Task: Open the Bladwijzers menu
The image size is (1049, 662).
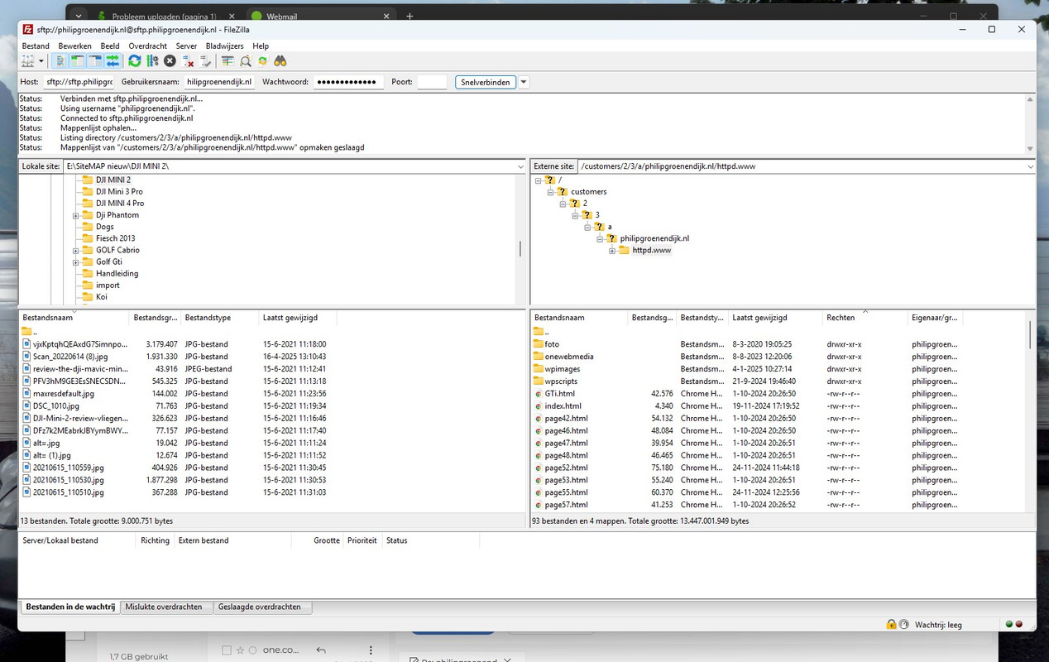Action: pyautogui.click(x=225, y=46)
